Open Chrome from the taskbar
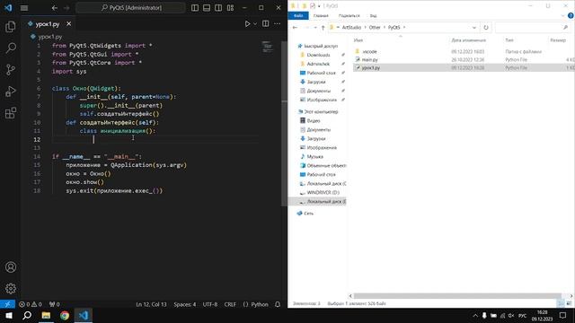This screenshot has width=575, height=323. [x=65, y=315]
